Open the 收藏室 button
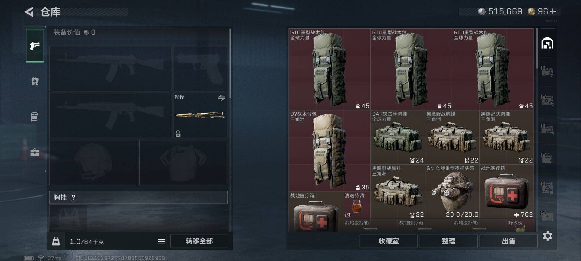Image resolution: width=581 pixels, height=261 pixels. coord(389,241)
